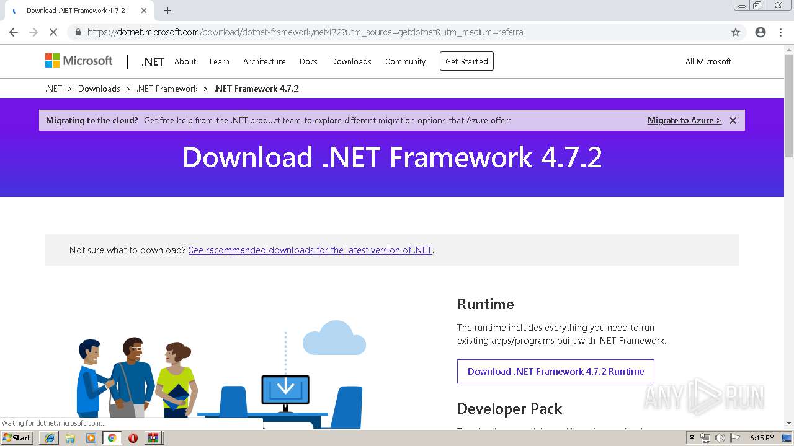Stop loading the page
794x446 pixels.
[53, 32]
